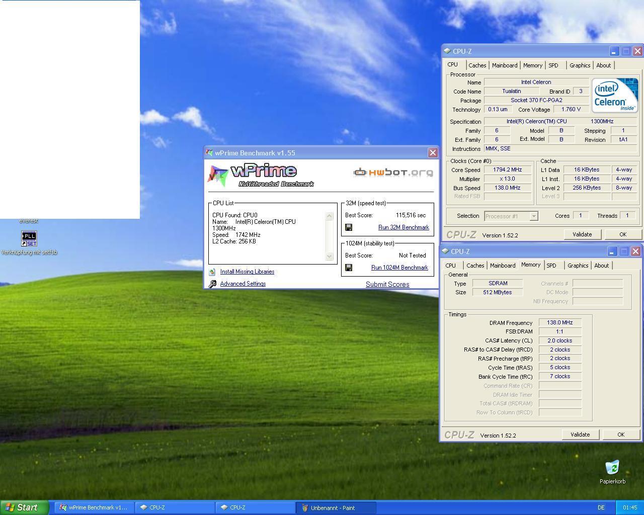The width and height of the screenshot is (644, 515).
Task: Click OK in upper CPU-Z window
Action: [x=623, y=234]
